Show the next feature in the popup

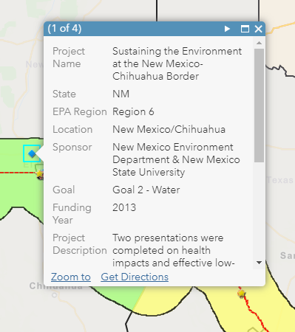(x=227, y=29)
